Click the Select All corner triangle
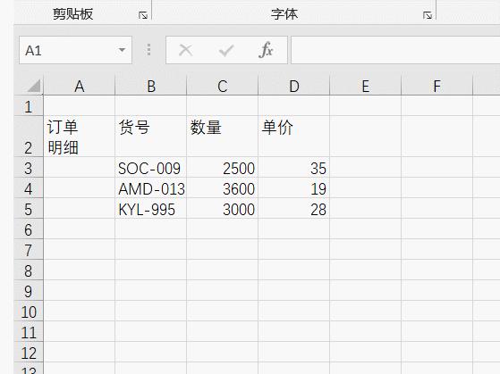500x374 pixels. click(x=34, y=86)
